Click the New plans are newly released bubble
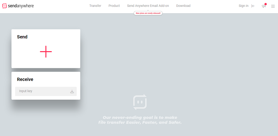Viewport: 278px width, 136px height. click(148, 13)
